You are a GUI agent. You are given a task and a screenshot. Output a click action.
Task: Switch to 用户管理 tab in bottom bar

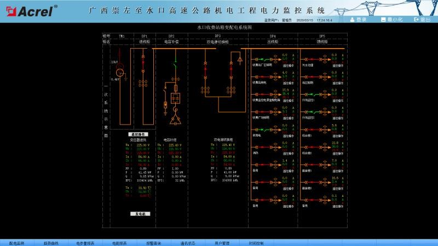pyautogui.click(x=222, y=243)
